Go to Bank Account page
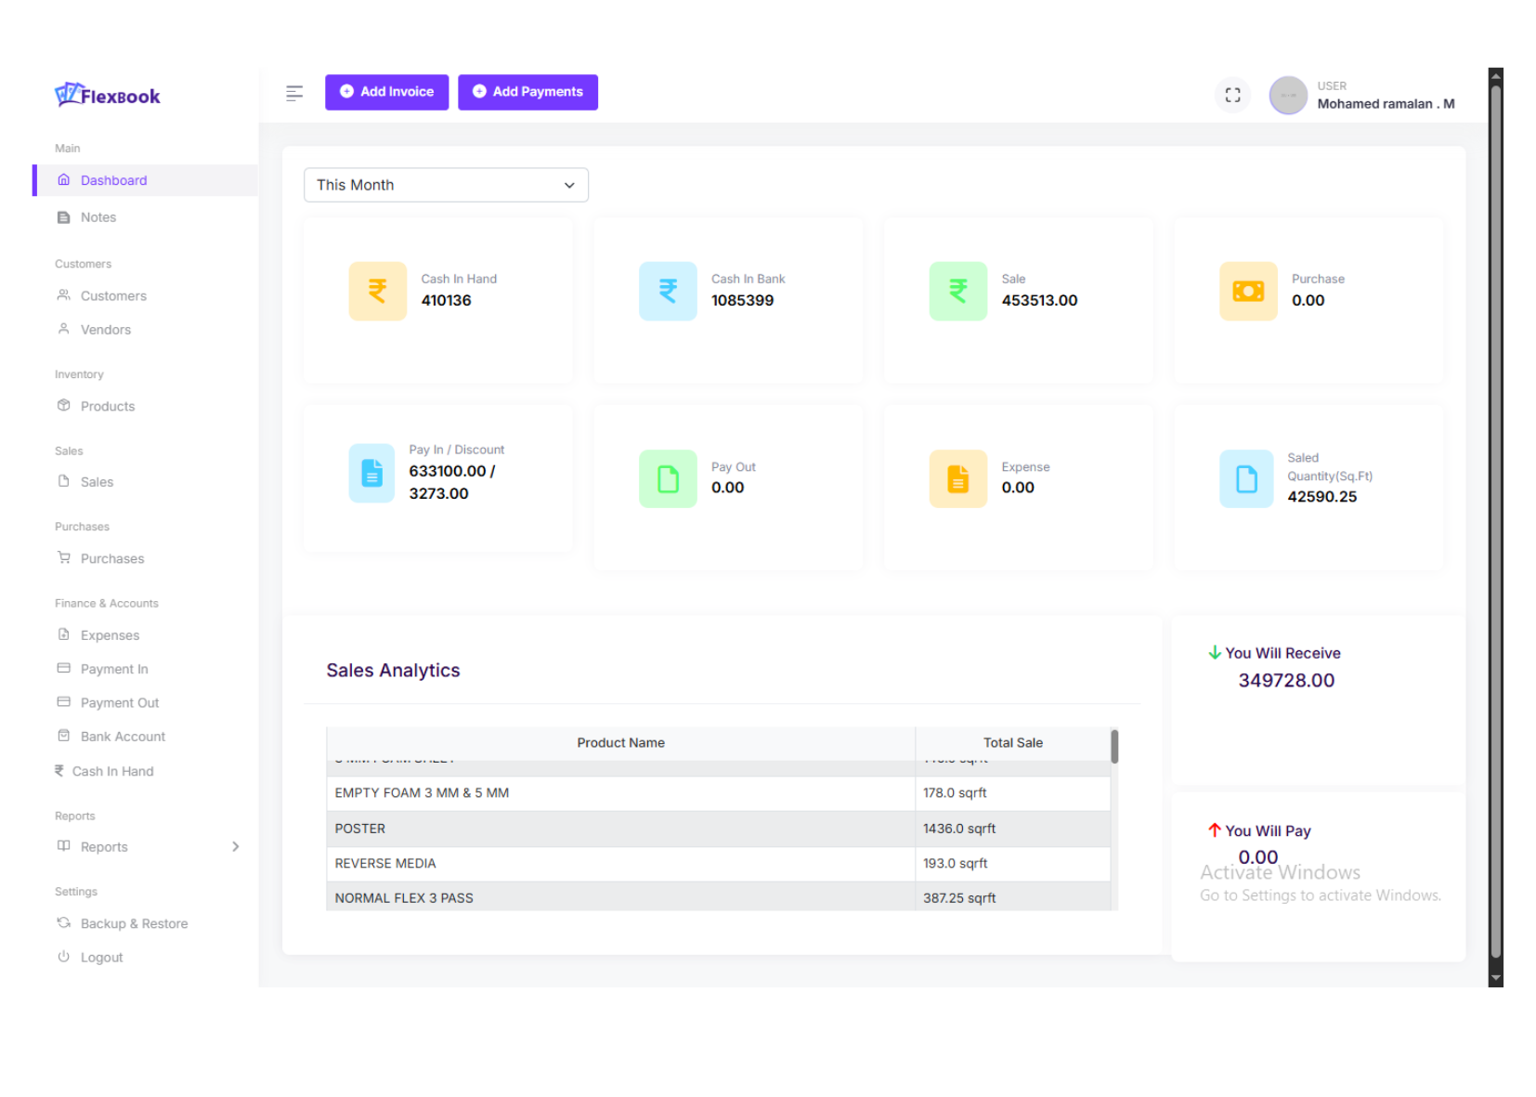The height and width of the screenshot is (1097, 1536). [x=123, y=737]
